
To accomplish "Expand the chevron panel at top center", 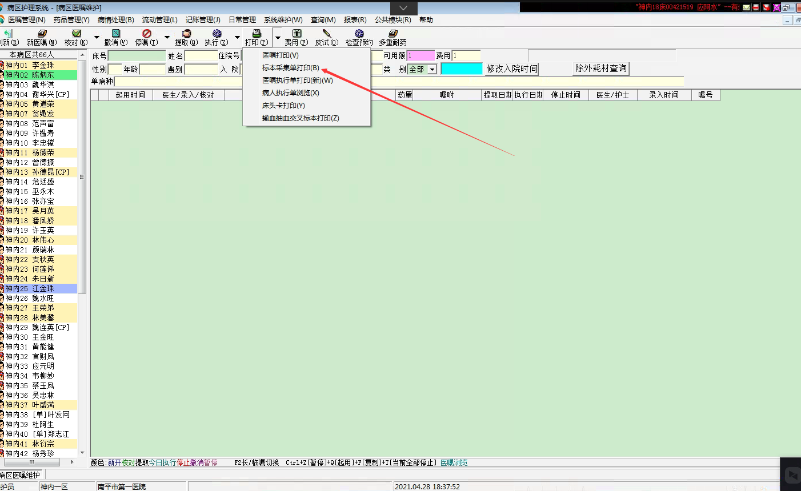I will (x=403, y=8).
